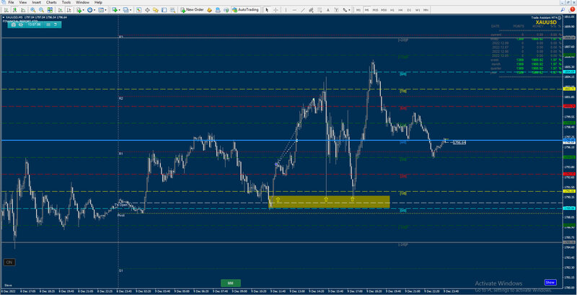577x295 pixels.
Task: Switch to M30 timeframe
Action: tap(384, 10)
